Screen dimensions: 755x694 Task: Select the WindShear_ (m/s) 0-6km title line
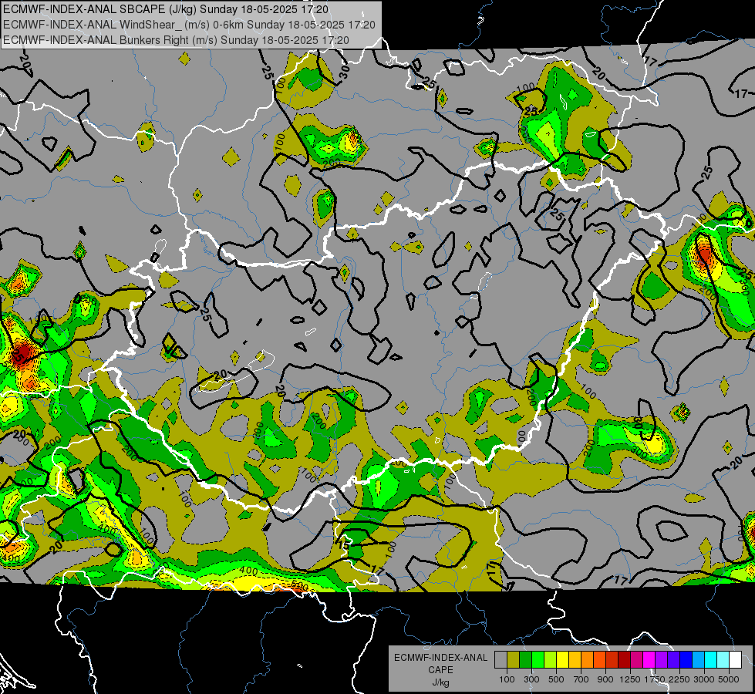click(189, 25)
